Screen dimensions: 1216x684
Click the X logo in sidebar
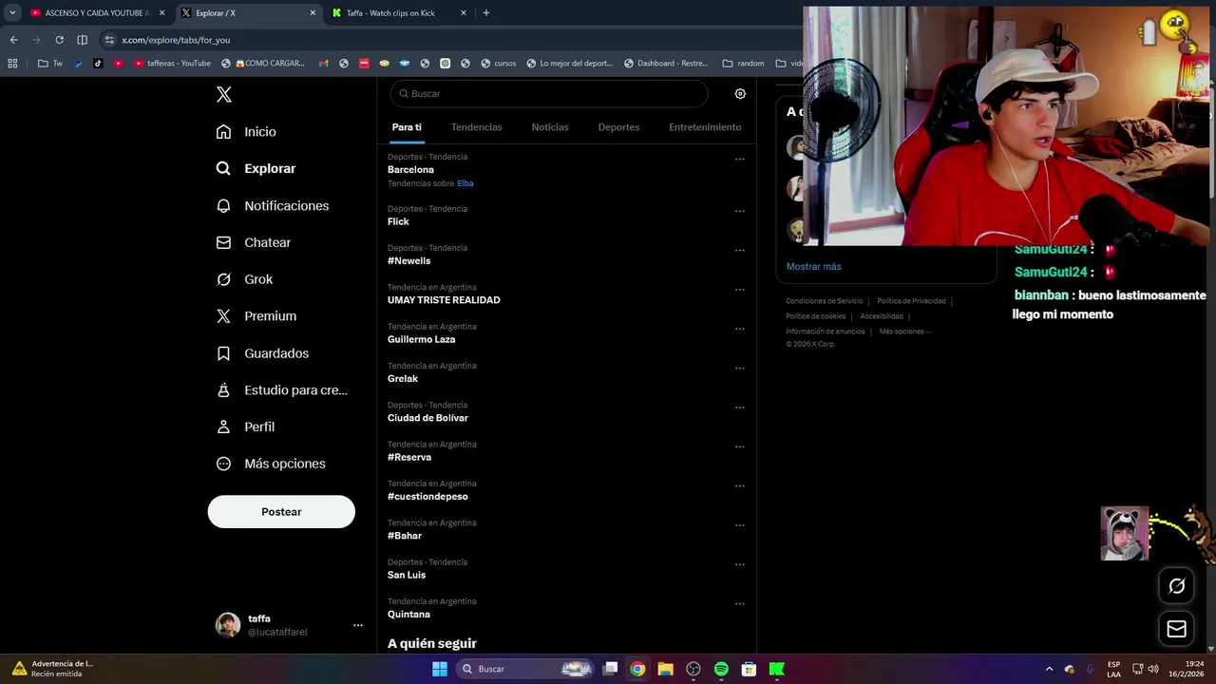(x=224, y=94)
